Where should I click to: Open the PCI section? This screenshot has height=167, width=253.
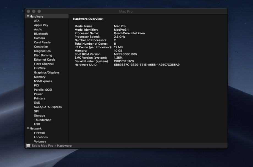click(x=36, y=86)
